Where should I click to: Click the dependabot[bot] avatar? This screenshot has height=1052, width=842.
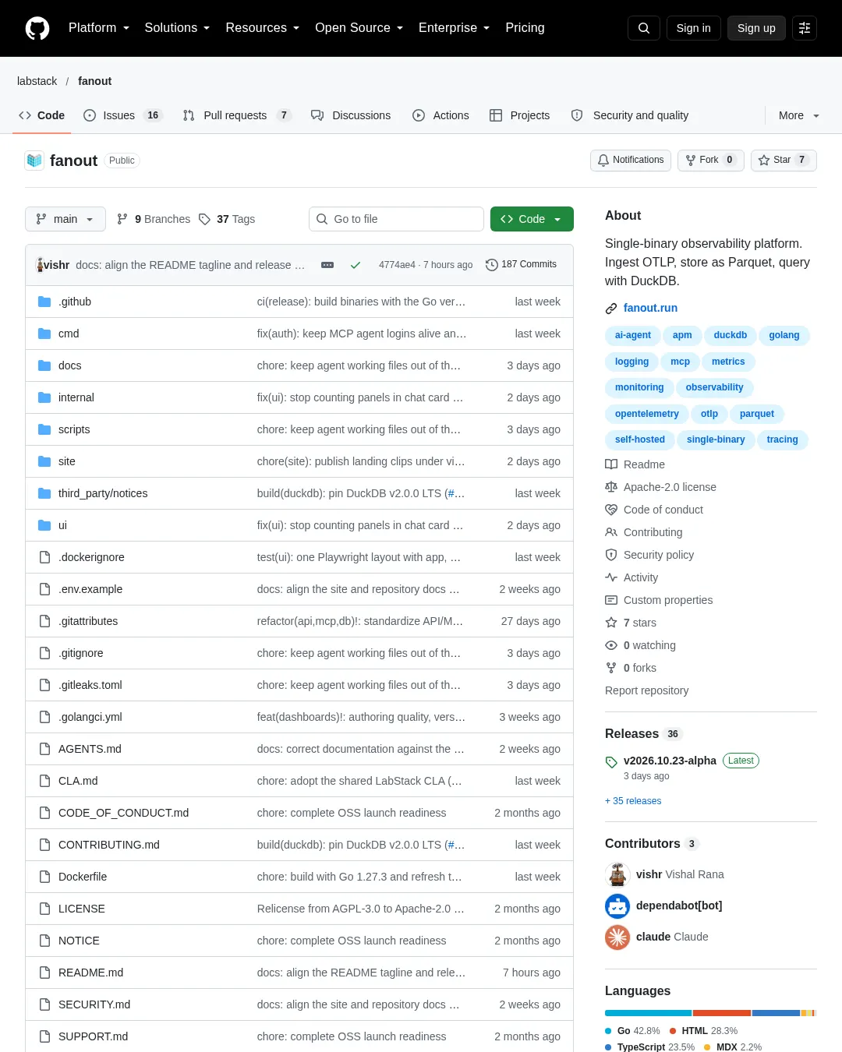tap(617, 905)
